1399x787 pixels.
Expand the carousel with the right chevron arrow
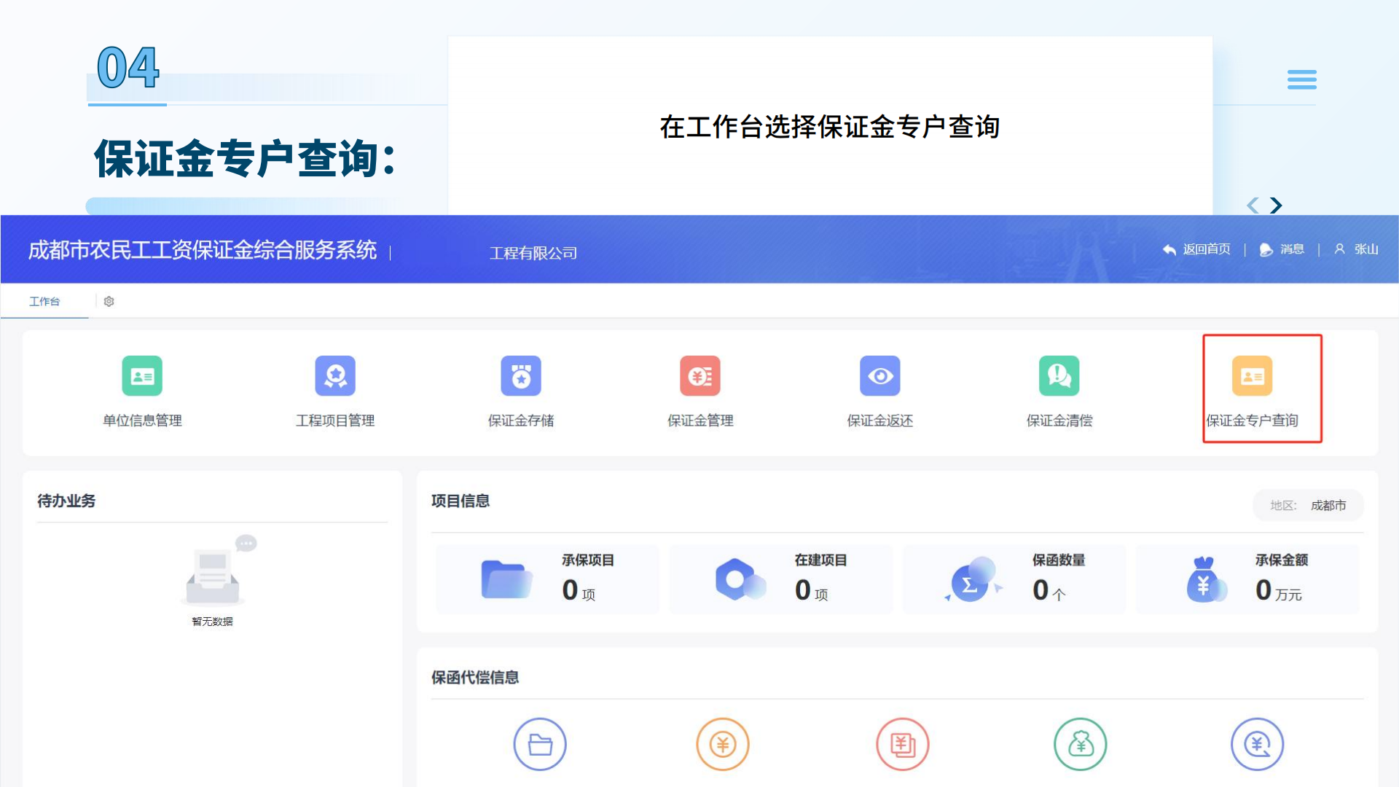point(1277,205)
